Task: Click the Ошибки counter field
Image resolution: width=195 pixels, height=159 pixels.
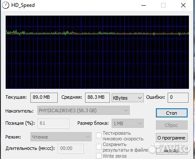Action: [178, 97]
